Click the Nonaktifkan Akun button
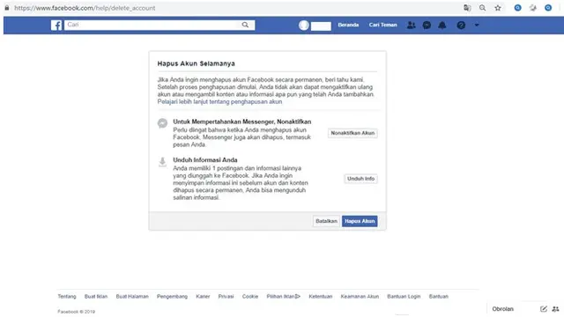Viewport: 564px width, 317px height. (352, 133)
